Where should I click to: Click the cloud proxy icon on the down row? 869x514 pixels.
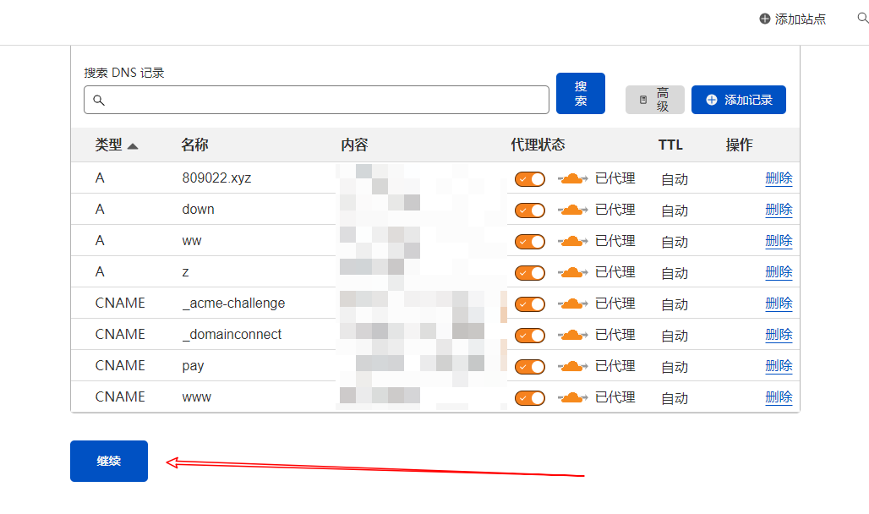click(573, 210)
